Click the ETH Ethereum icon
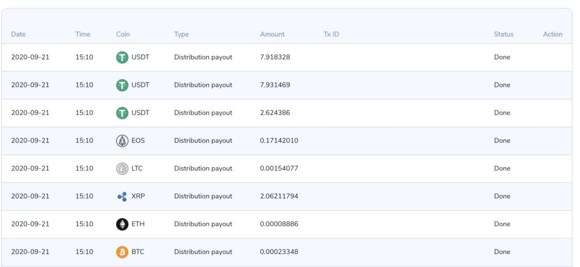The width and height of the screenshot is (580, 267). point(122,224)
